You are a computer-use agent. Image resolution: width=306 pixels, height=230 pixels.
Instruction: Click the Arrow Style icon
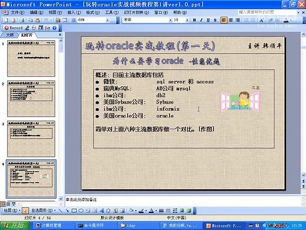175,211
